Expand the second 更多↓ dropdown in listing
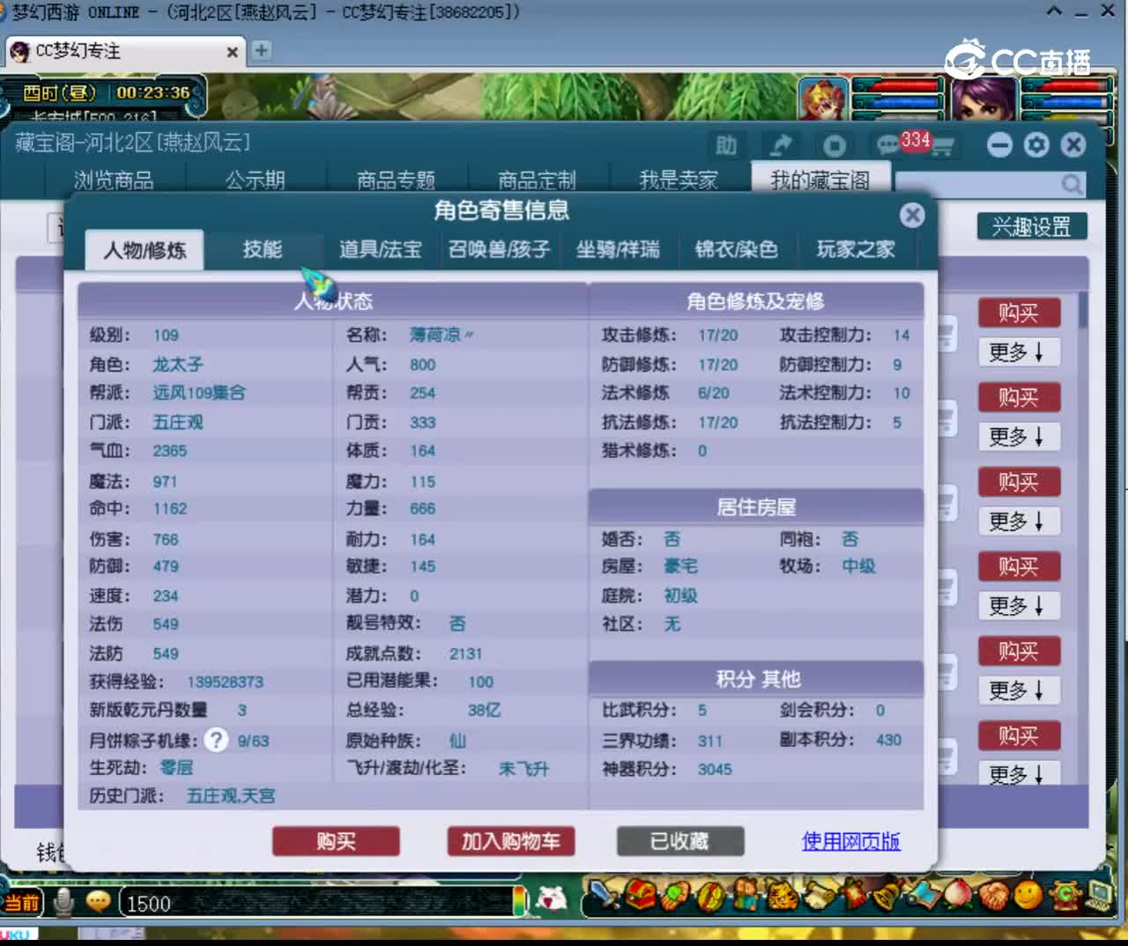The image size is (1128, 946). [x=1018, y=437]
